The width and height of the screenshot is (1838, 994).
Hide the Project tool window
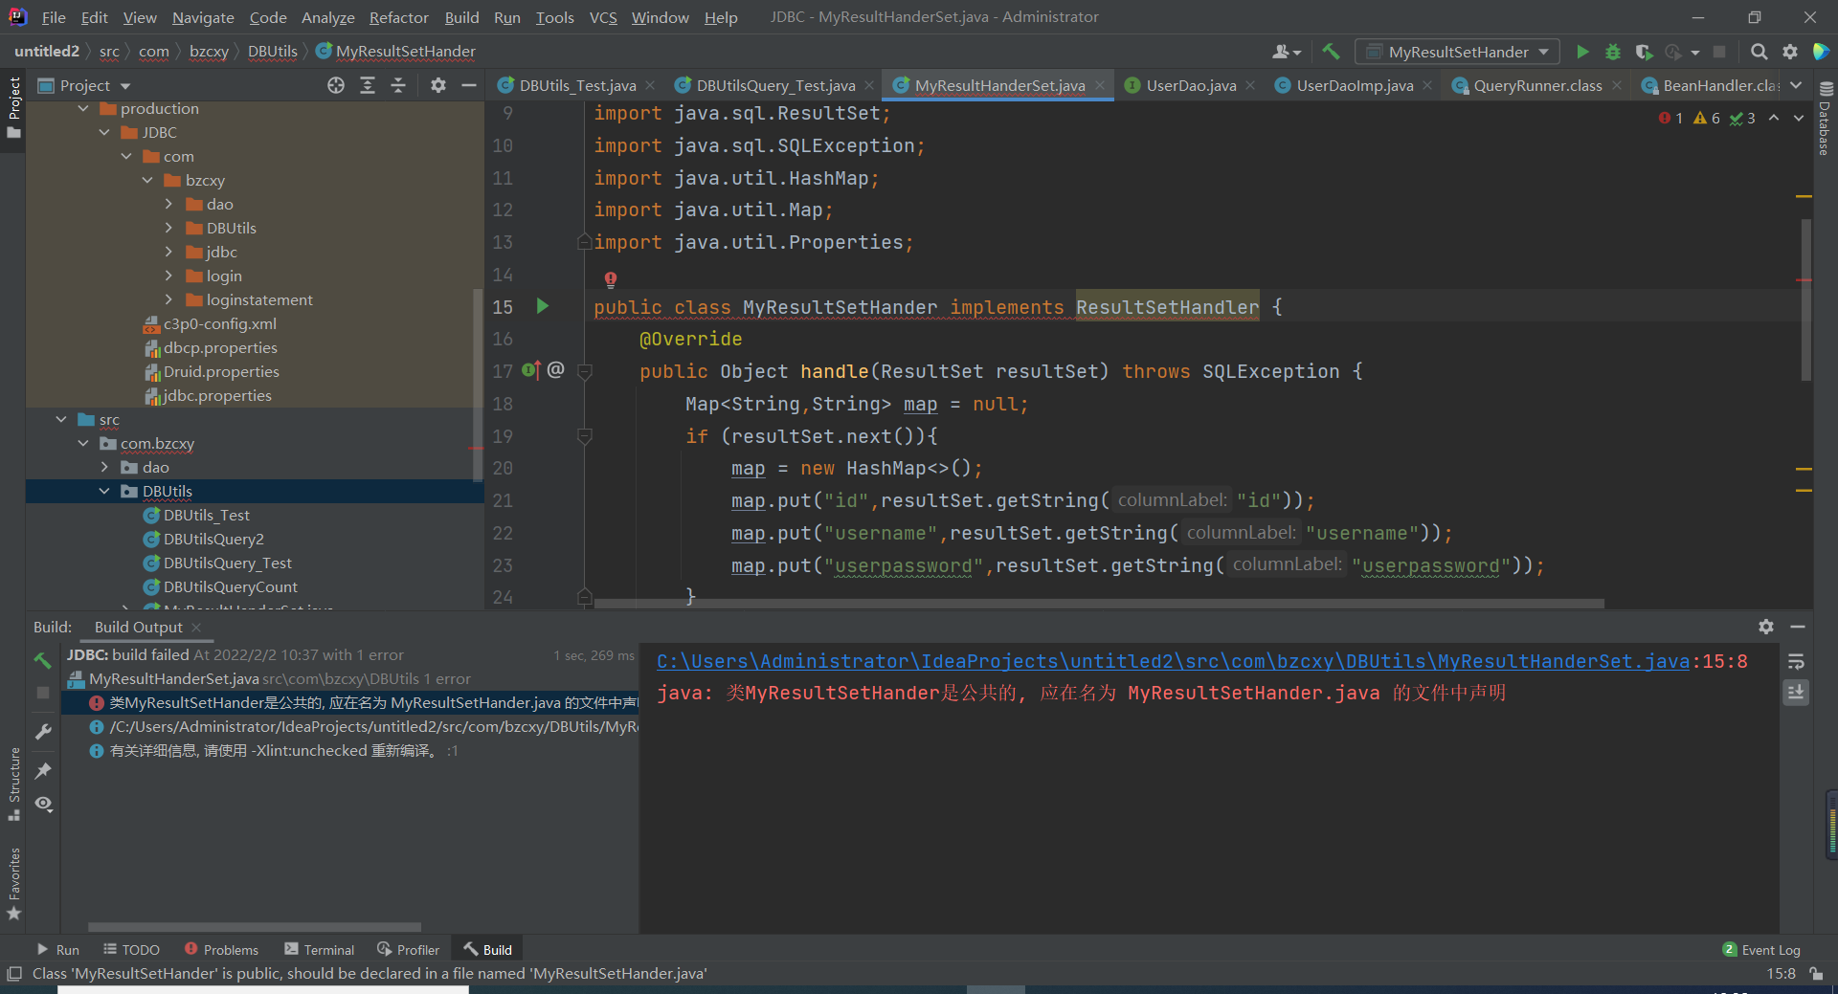[x=469, y=85]
